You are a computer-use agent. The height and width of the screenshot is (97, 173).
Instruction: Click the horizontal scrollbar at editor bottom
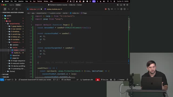[x=55, y=78]
